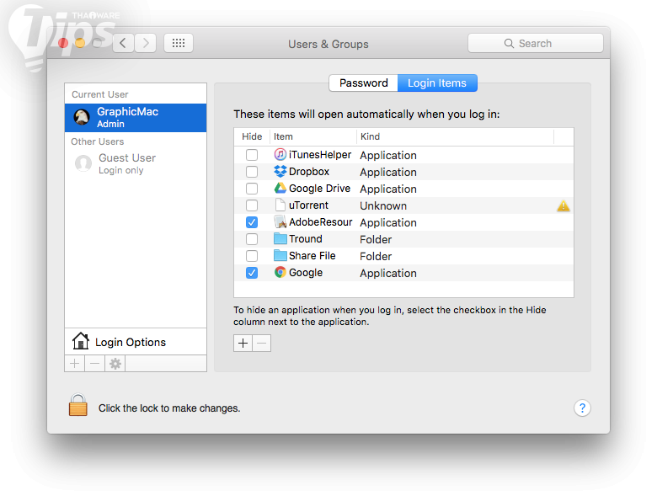Click the uTorrent document icon
This screenshot has height=501, width=657.
tap(280, 205)
